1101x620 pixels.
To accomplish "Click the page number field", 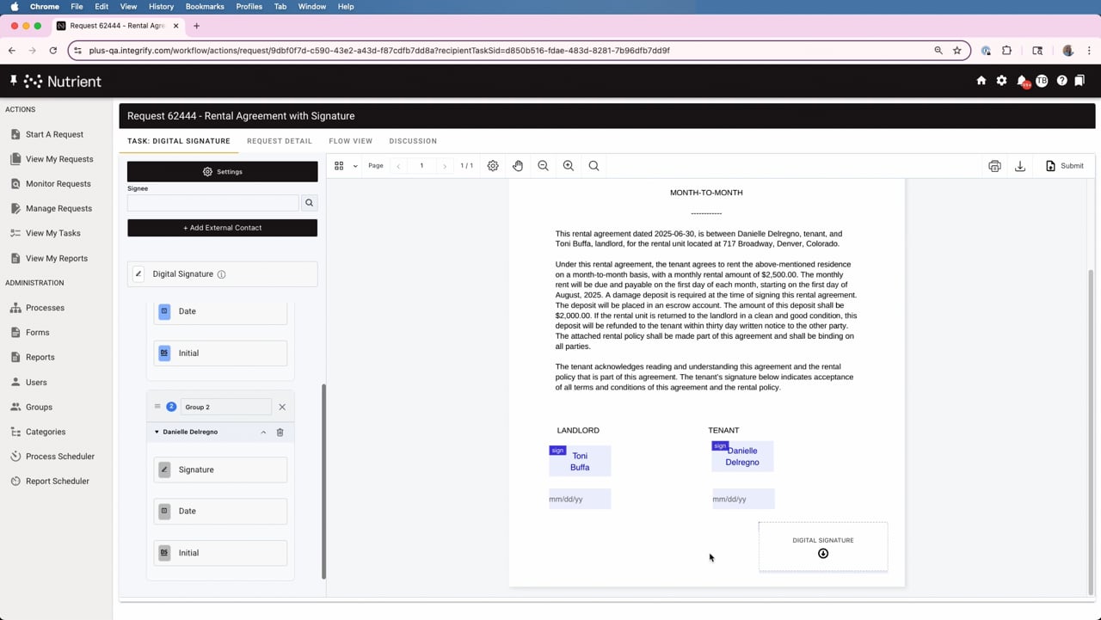I will point(421,166).
